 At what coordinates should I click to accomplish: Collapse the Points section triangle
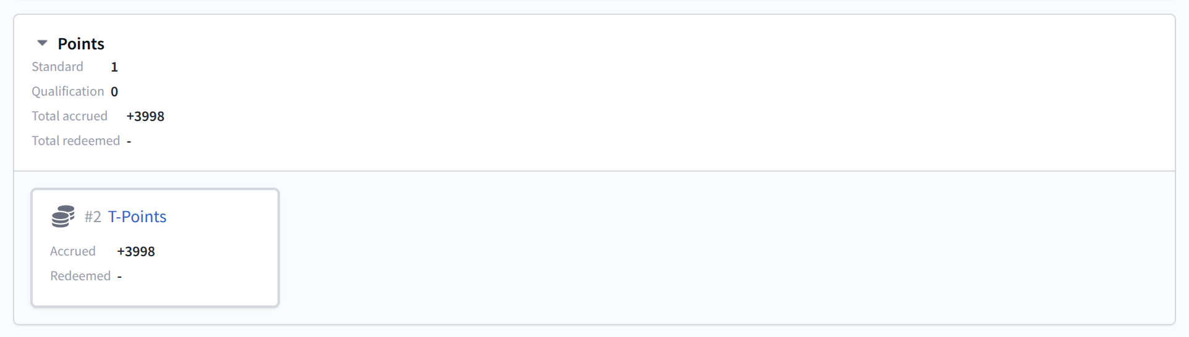coord(42,43)
